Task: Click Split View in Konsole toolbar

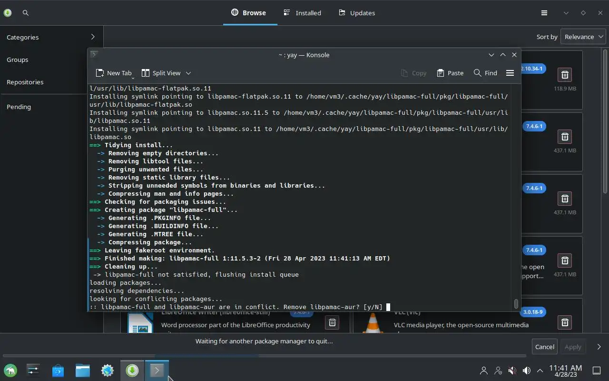Action: point(161,73)
